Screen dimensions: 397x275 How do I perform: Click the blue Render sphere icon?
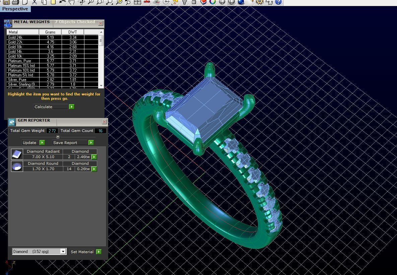click(241, 2)
